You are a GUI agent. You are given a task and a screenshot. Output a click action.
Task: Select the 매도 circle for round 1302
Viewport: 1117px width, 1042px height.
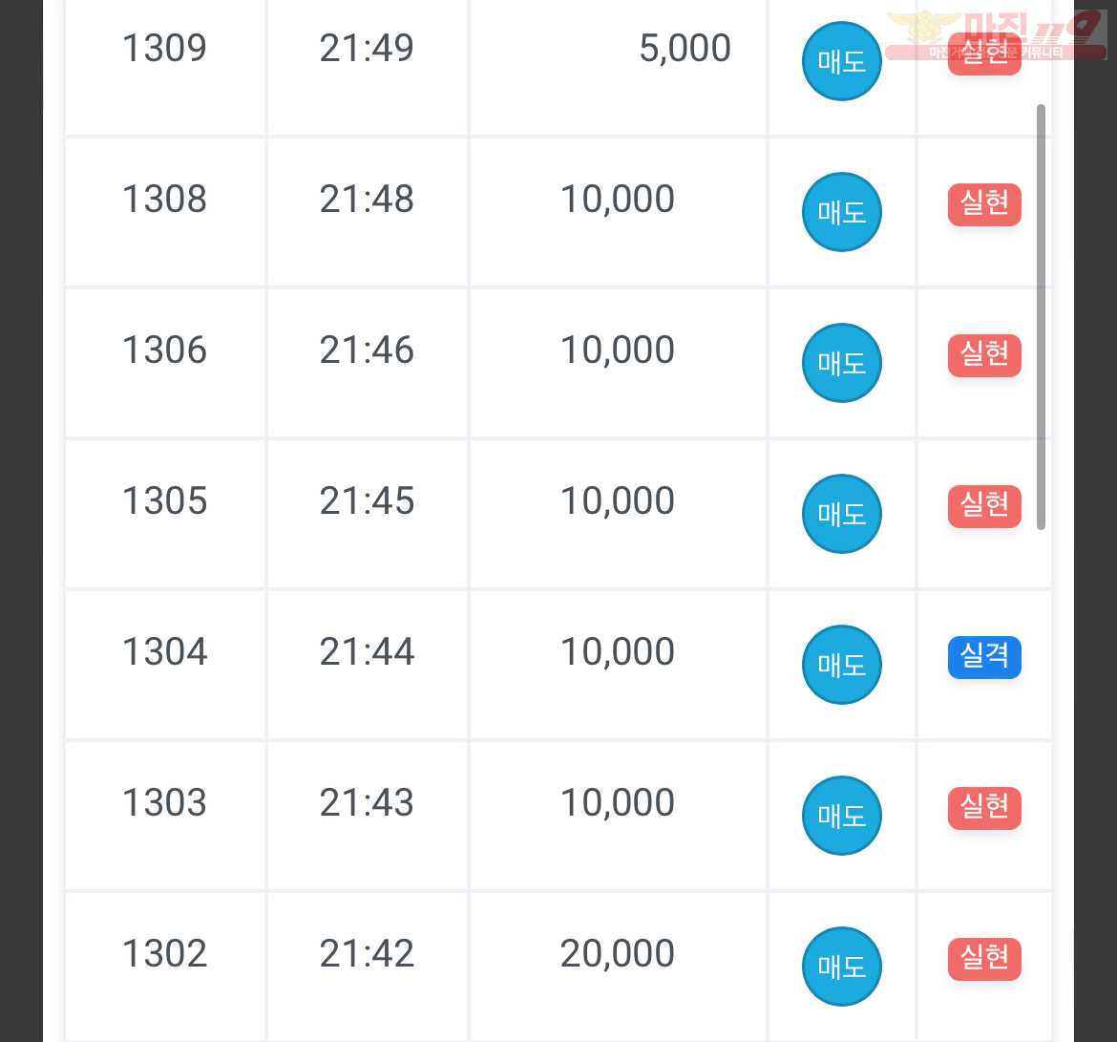click(x=841, y=967)
